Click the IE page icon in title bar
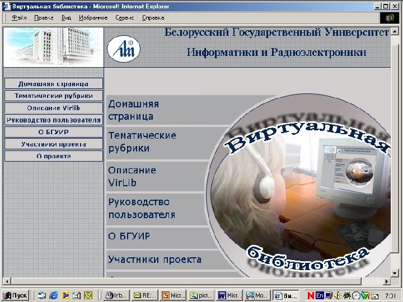The image size is (403, 302). (x=6, y=6)
